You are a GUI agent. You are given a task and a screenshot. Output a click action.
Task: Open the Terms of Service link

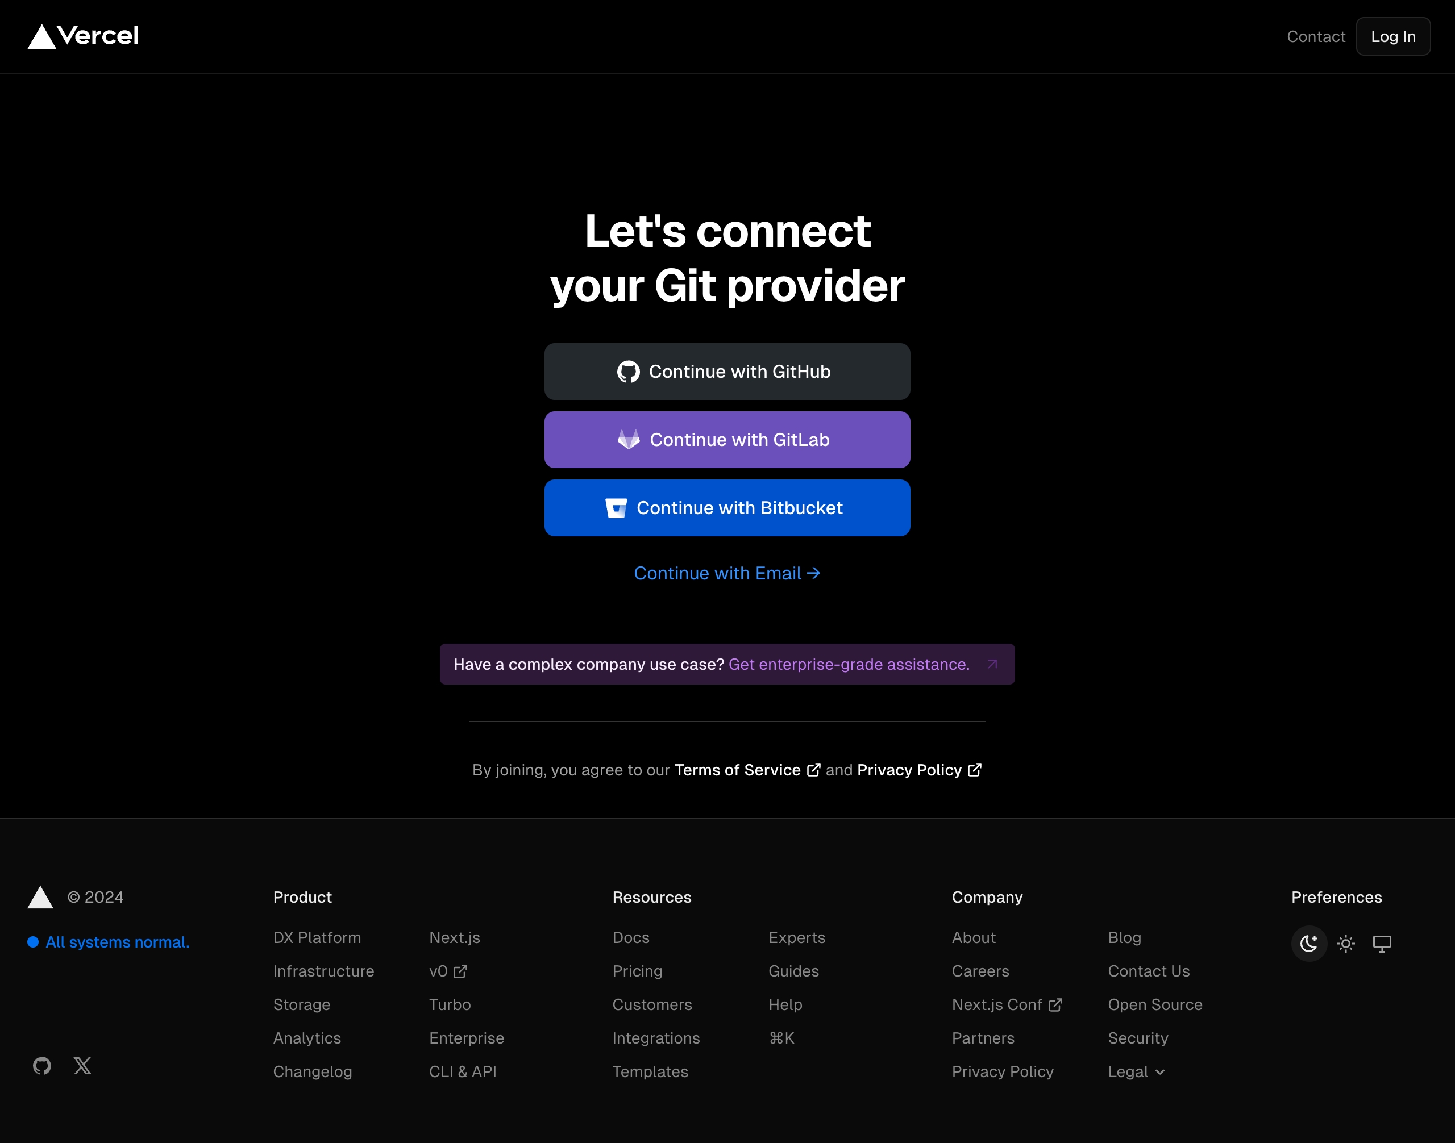(747, 770)
